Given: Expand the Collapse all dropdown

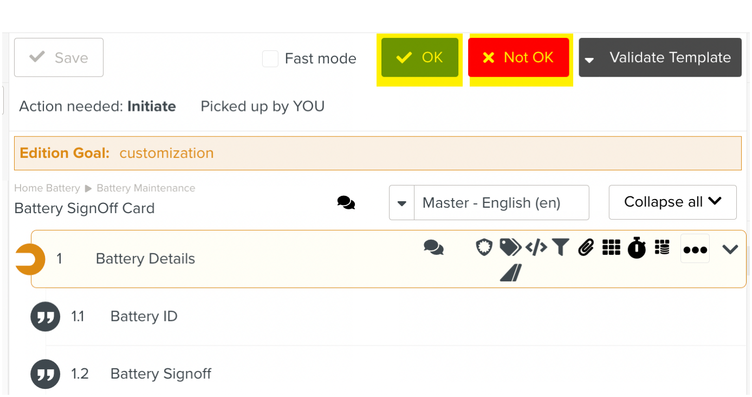Looking at the screenshot, I should [672, 202].
